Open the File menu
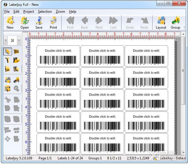Screen dimensions: 188x164 tap(7, 12)
